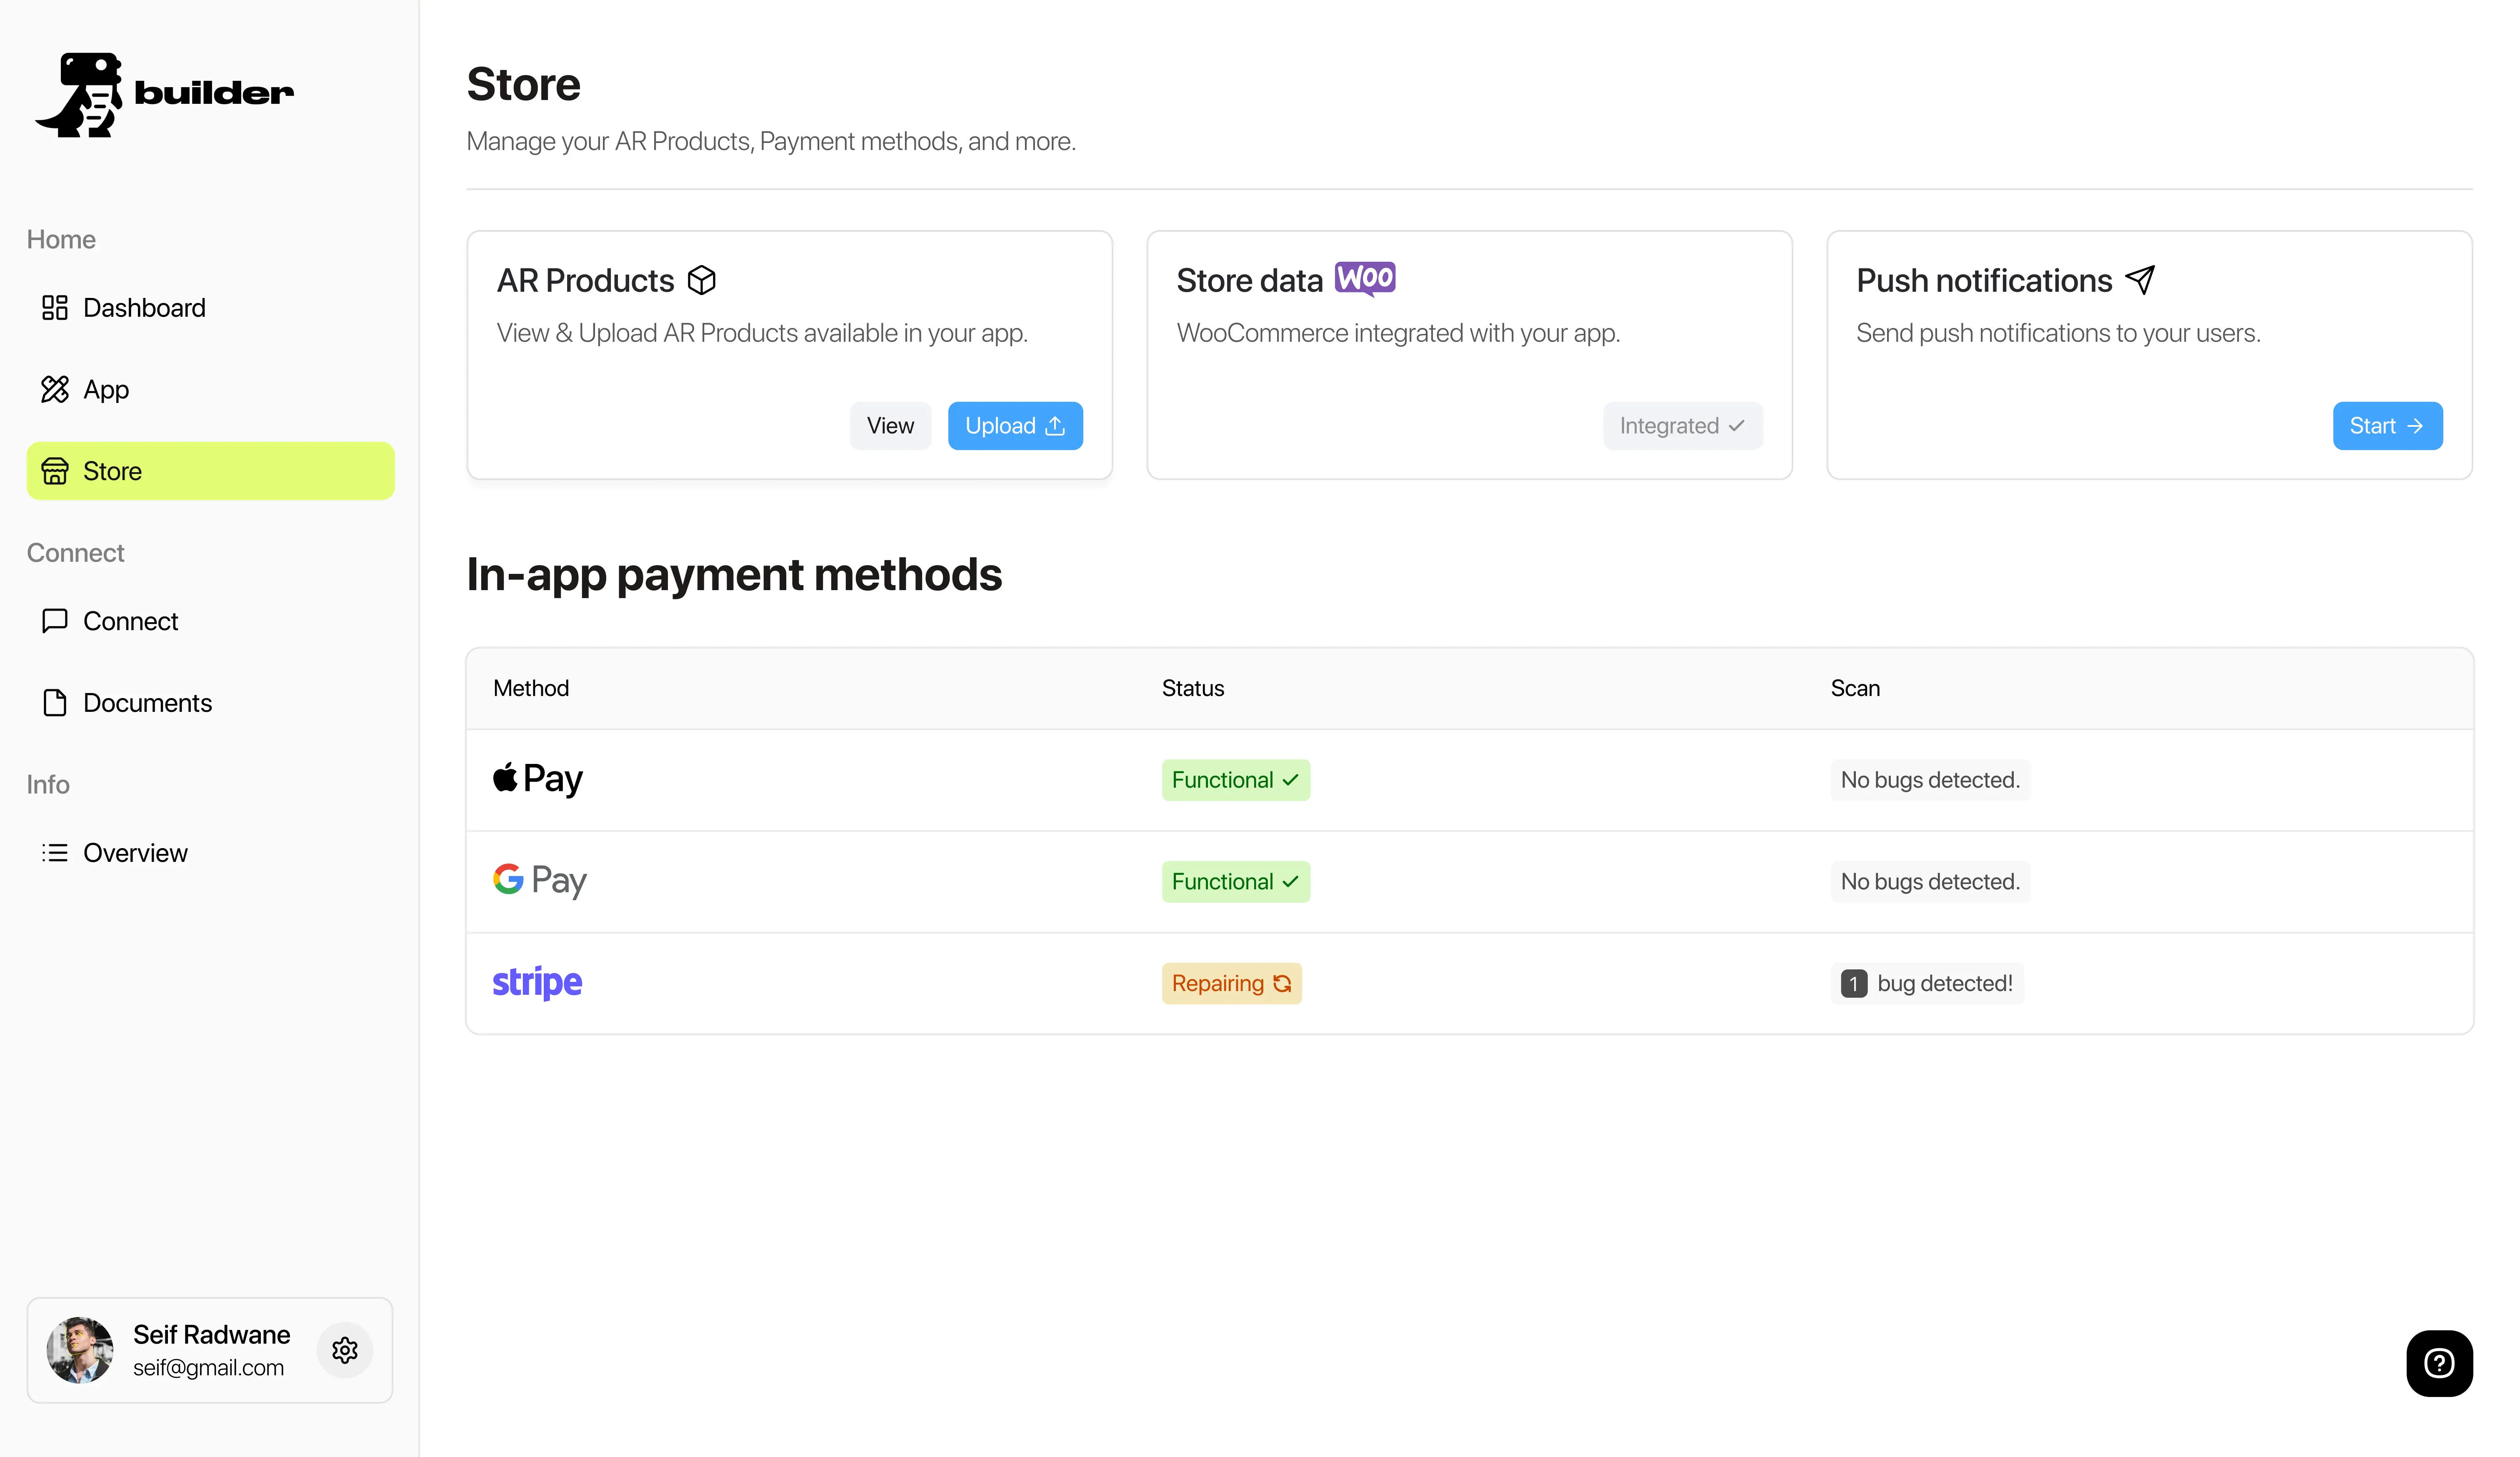Click the settings gear next to Seif Radwane

(x=344, y=1350)
